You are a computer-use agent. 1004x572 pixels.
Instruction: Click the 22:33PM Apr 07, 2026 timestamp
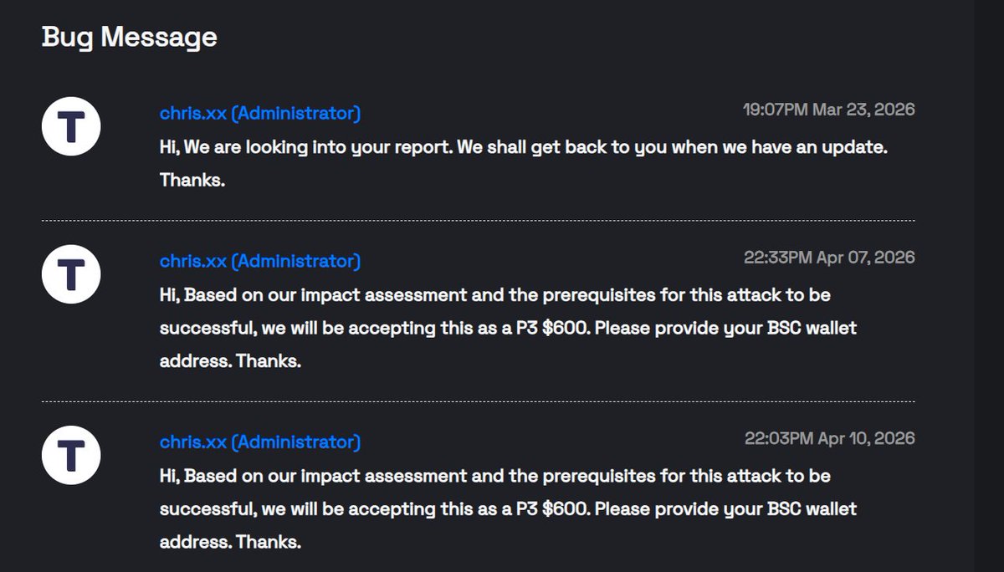coord(829,258)
